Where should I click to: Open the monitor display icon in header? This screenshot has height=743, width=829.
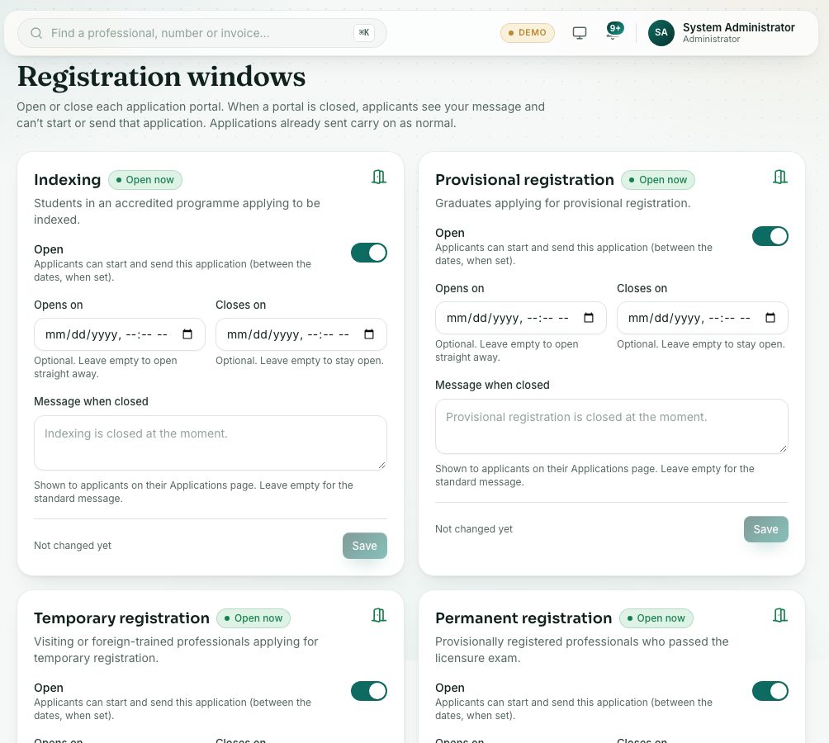pyautogui.click(x=580, y=33)
